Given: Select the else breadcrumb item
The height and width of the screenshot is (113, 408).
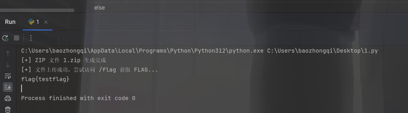Looking at the screenshot, I should (x=99, y=8).
